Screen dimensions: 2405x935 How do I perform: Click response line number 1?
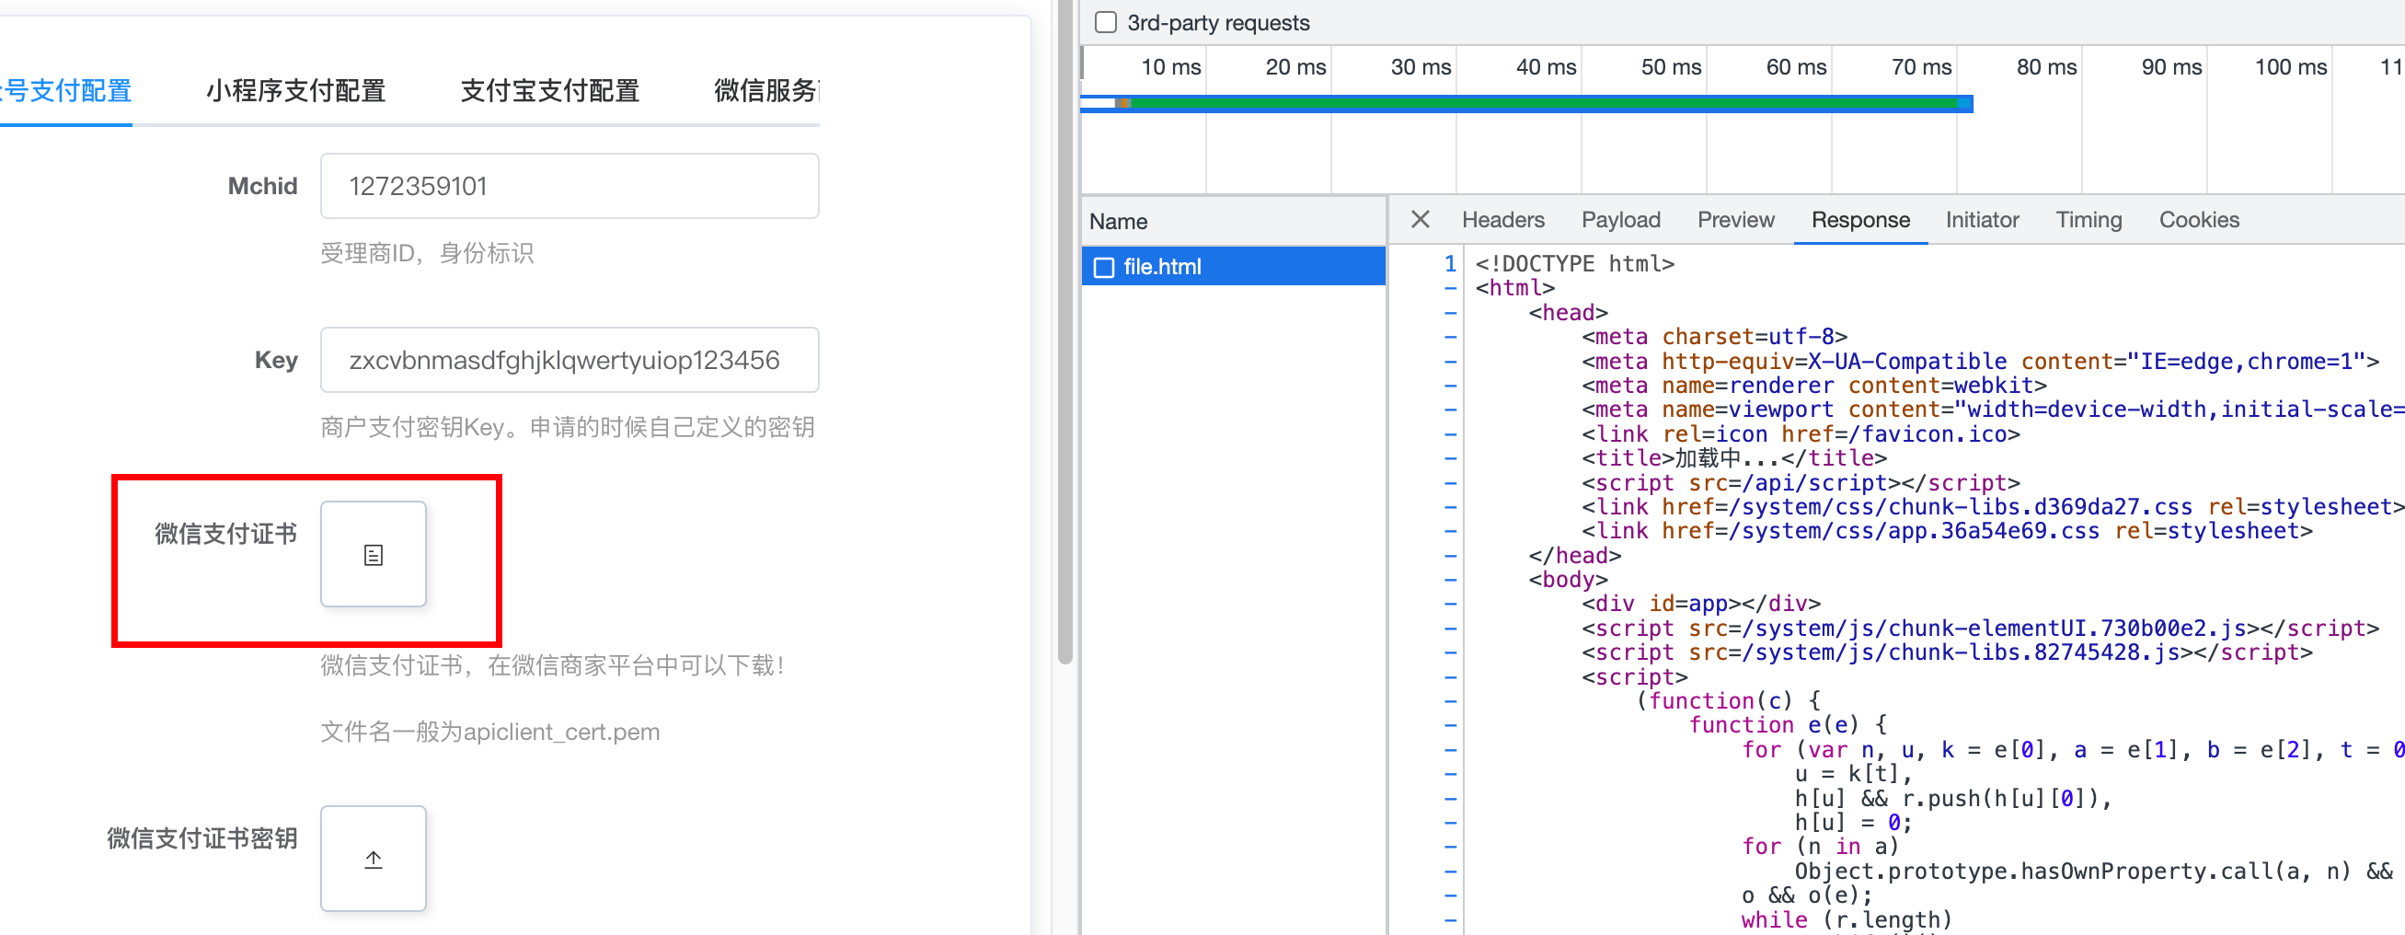(1450, 264)
